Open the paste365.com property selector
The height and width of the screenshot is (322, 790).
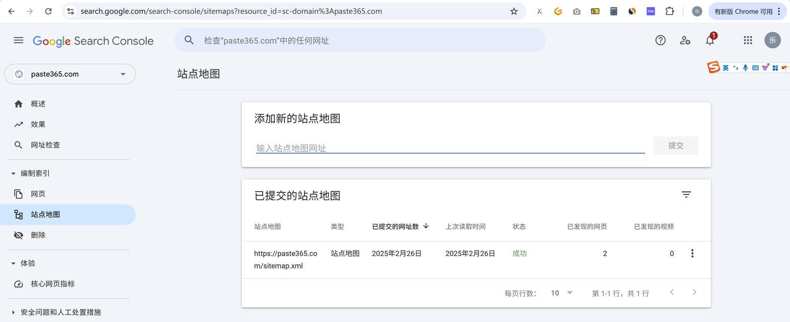click(70, 74)
